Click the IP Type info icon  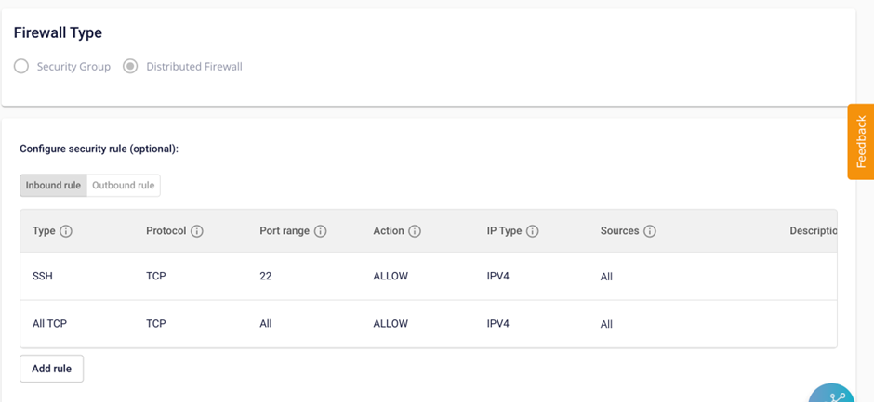click(x=533, y=231)
